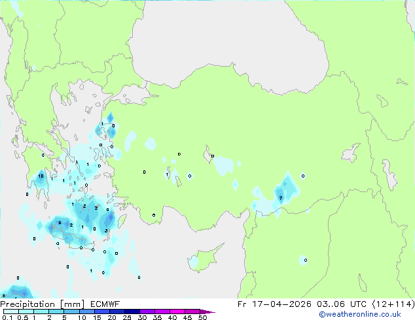The image size is (415, 320).
Task: Click the 'Precipitation [mm]' title text
Action: (x=43, y=304)
